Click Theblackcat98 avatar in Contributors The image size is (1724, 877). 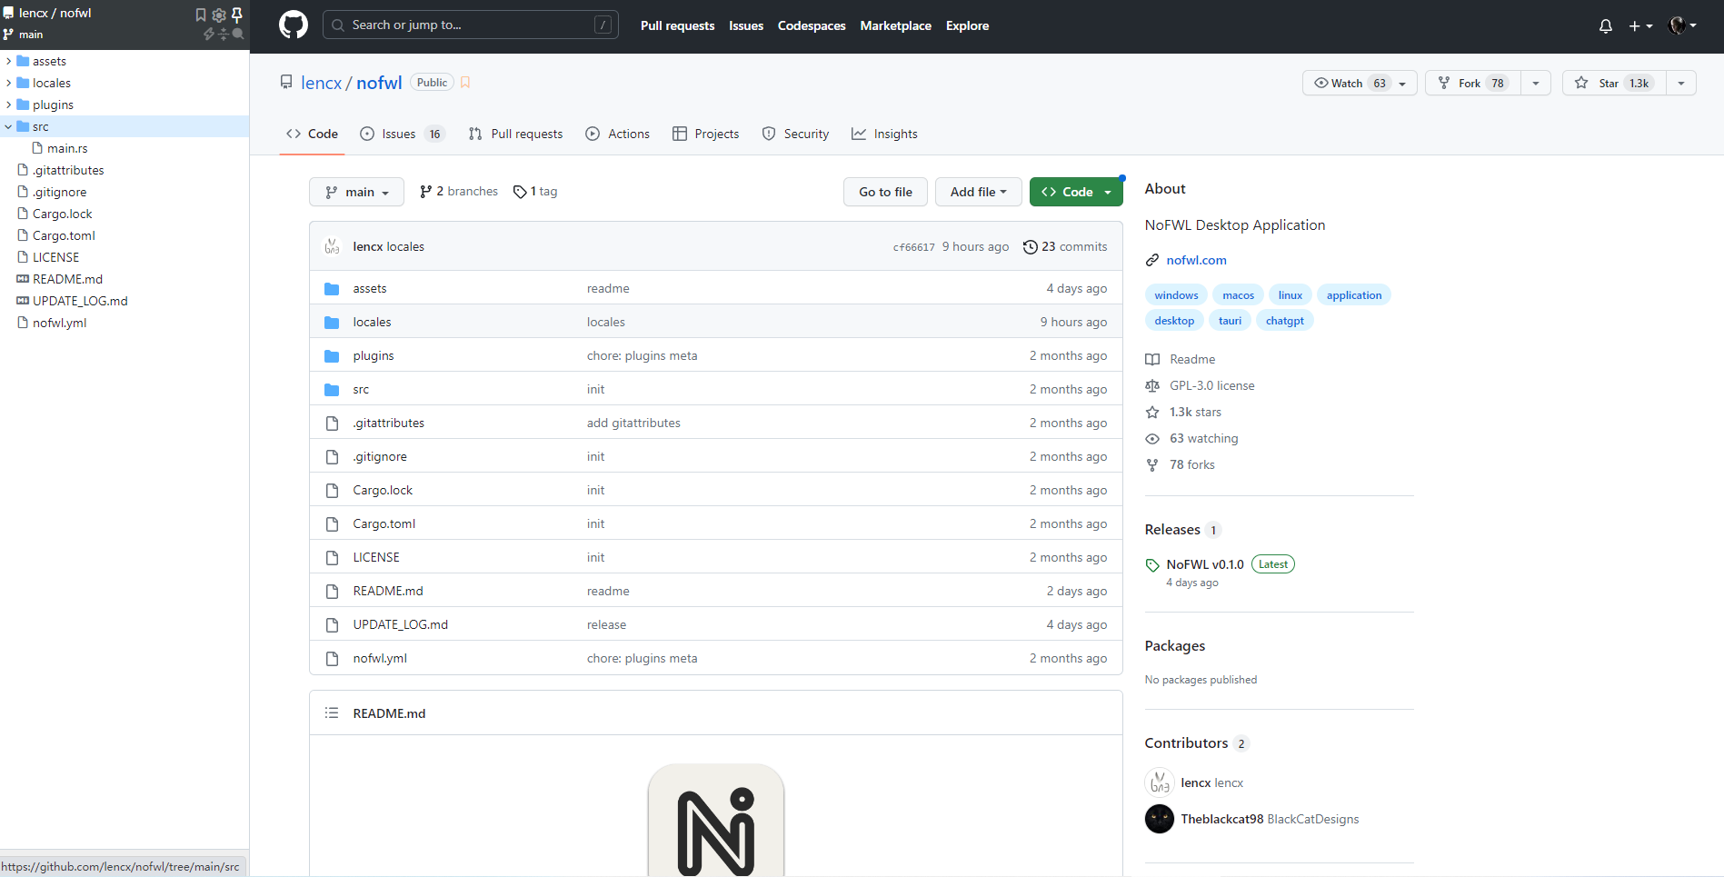(x=1160, y=819)
